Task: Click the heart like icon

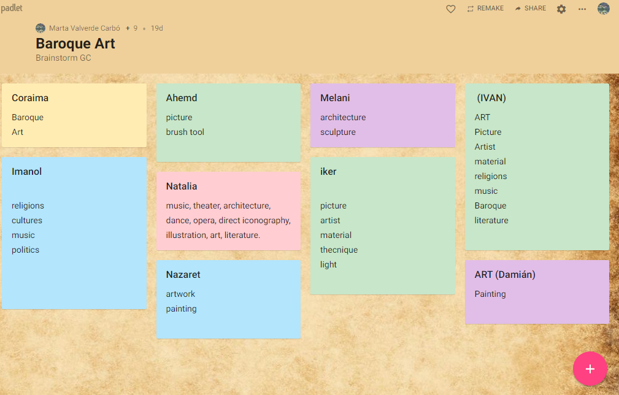Action: (450, 9)
